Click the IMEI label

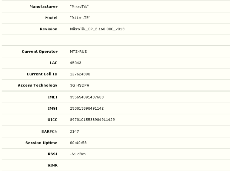point(53,97)
